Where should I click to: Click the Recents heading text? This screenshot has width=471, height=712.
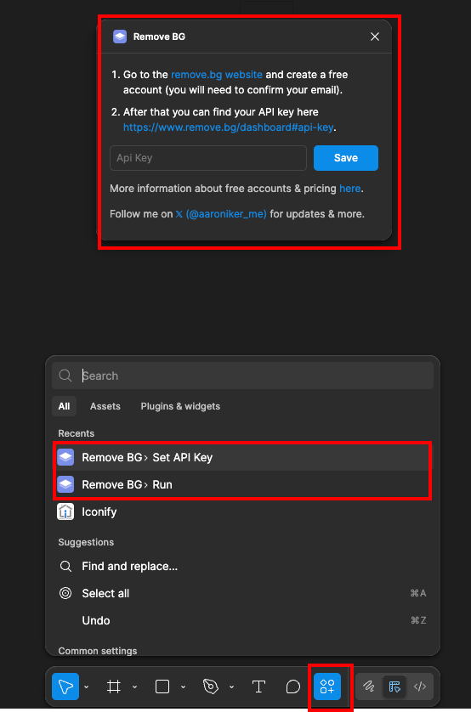point(77,433)
